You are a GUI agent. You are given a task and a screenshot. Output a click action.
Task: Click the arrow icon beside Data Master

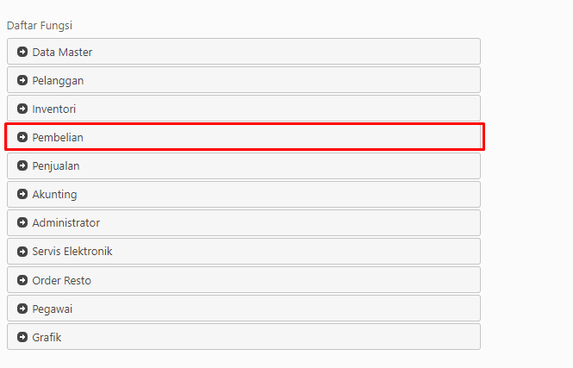click(x=22, y=52)
